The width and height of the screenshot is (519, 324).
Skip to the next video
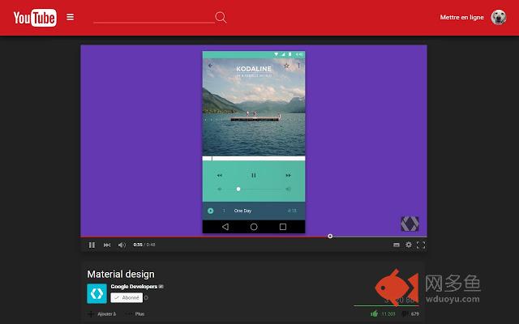[107, 245]
